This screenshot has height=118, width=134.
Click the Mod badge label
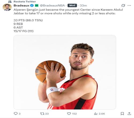(x=72, y=5)
